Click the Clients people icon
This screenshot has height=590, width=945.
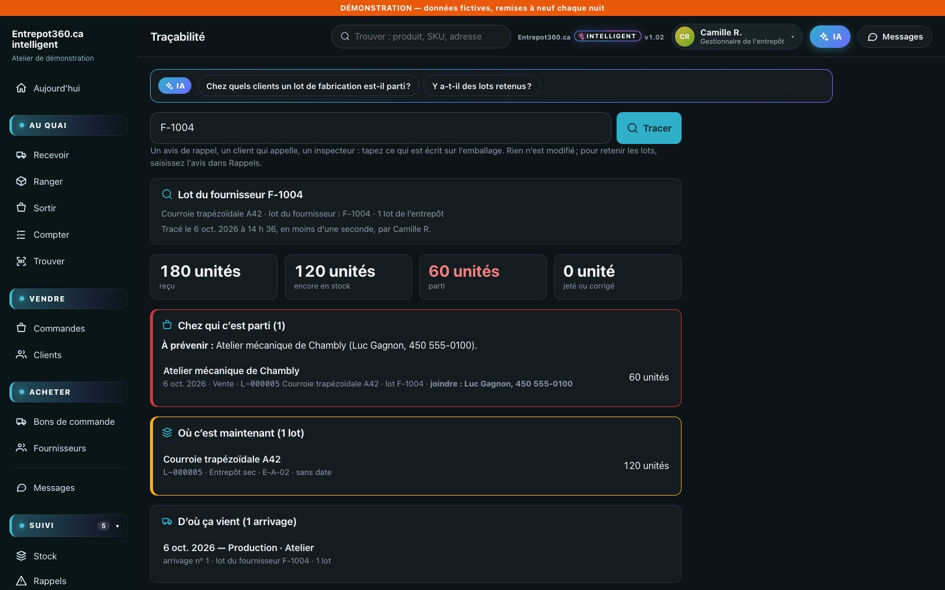pyautogui.click(x=21, y=355)
